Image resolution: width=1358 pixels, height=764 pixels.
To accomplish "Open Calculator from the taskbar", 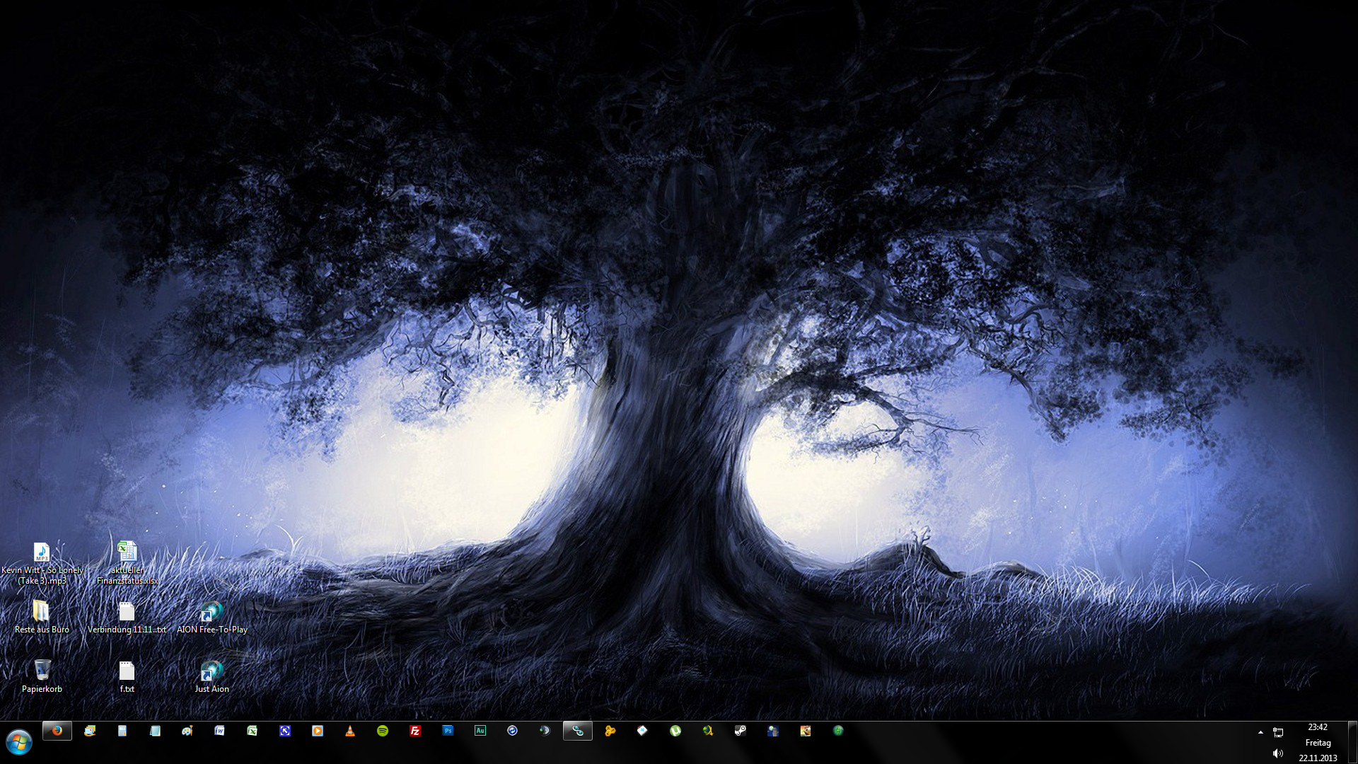I will point(122,731).
